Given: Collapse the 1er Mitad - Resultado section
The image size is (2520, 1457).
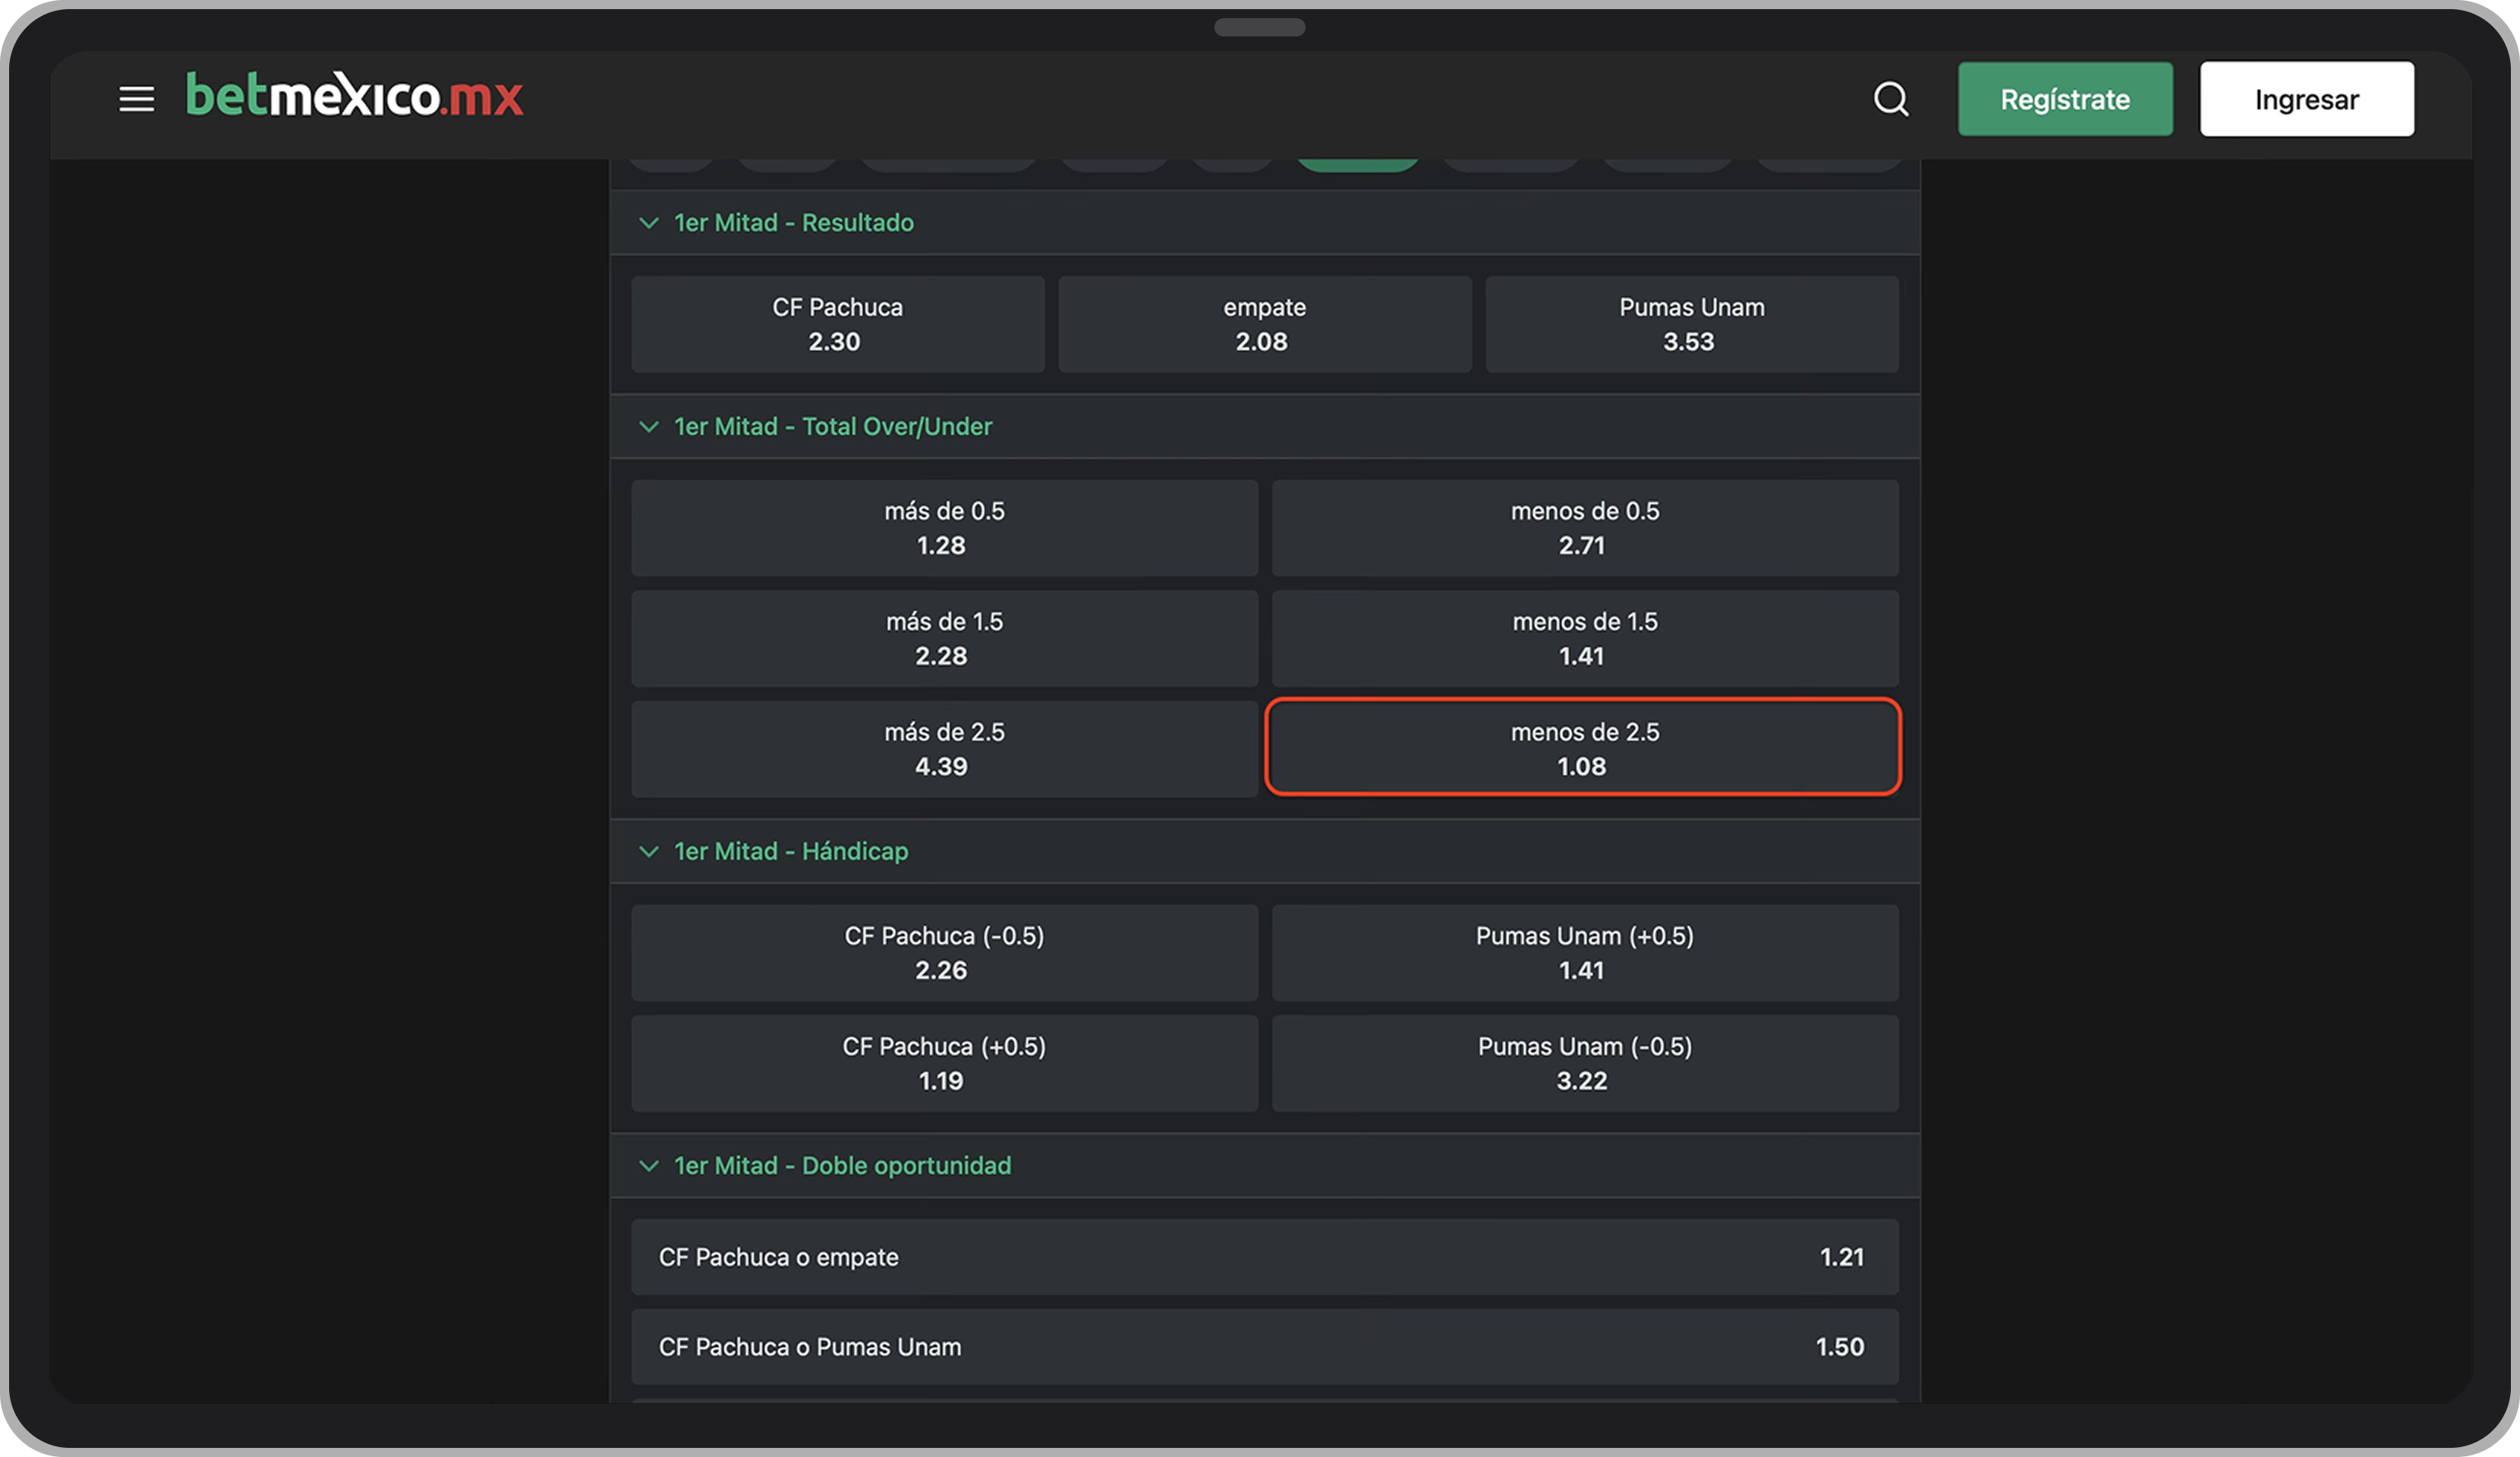Looking at the screenshot, I should coord(649,223).
